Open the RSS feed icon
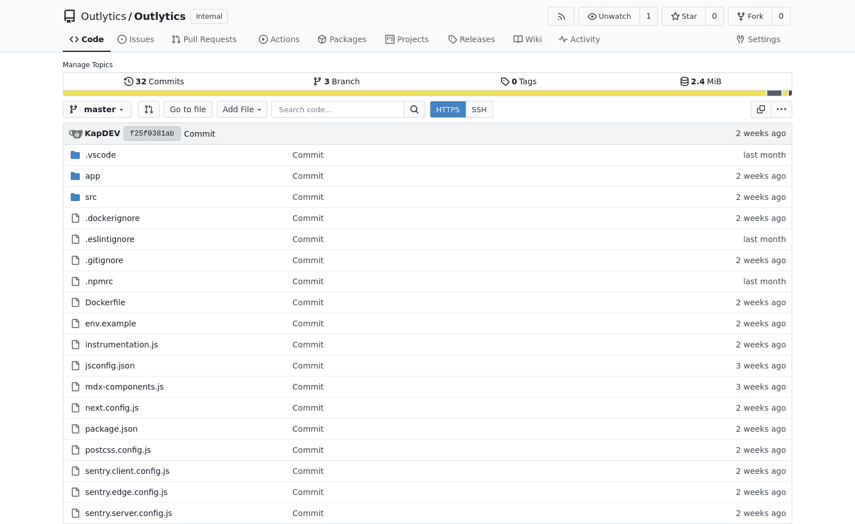This screenshot has height=524, width=855. [x=561, y=17]
